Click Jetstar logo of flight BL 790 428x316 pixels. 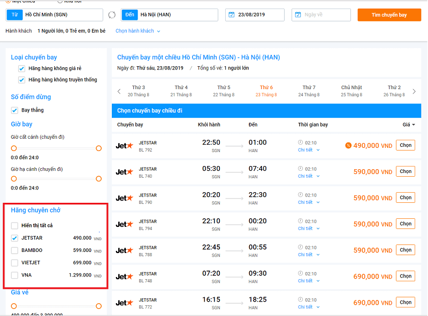(x=125, y=198)
